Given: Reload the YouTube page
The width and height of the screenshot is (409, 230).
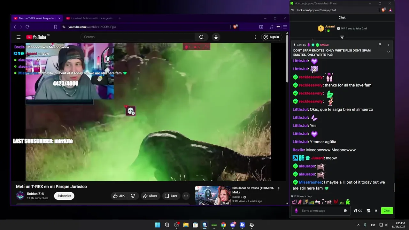Looking at the screenshot, I should pos(27,27).
